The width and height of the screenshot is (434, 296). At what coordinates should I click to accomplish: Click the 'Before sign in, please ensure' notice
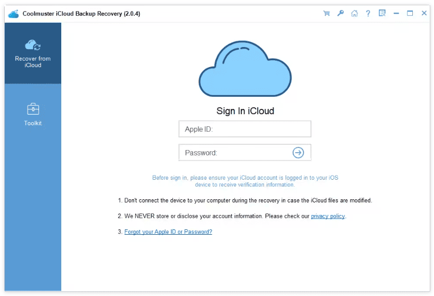coord(245,181)
